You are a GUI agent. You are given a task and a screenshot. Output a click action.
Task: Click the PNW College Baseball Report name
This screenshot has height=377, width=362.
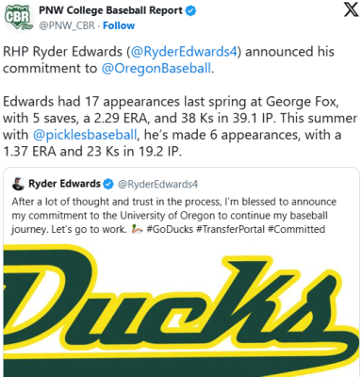(110, 10)
